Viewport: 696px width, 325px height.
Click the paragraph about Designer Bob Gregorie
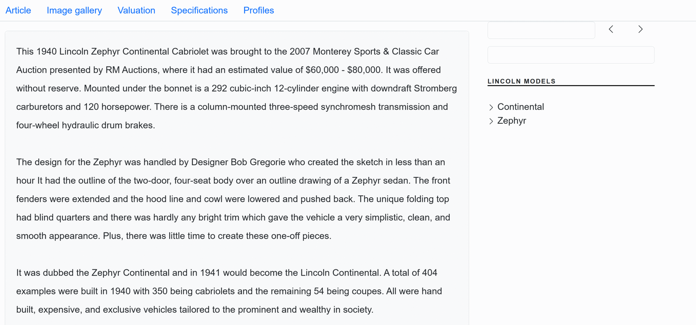click(x=233, y=199)
